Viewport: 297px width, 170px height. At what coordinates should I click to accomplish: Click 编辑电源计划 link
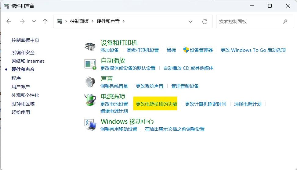tap(114, 111)
